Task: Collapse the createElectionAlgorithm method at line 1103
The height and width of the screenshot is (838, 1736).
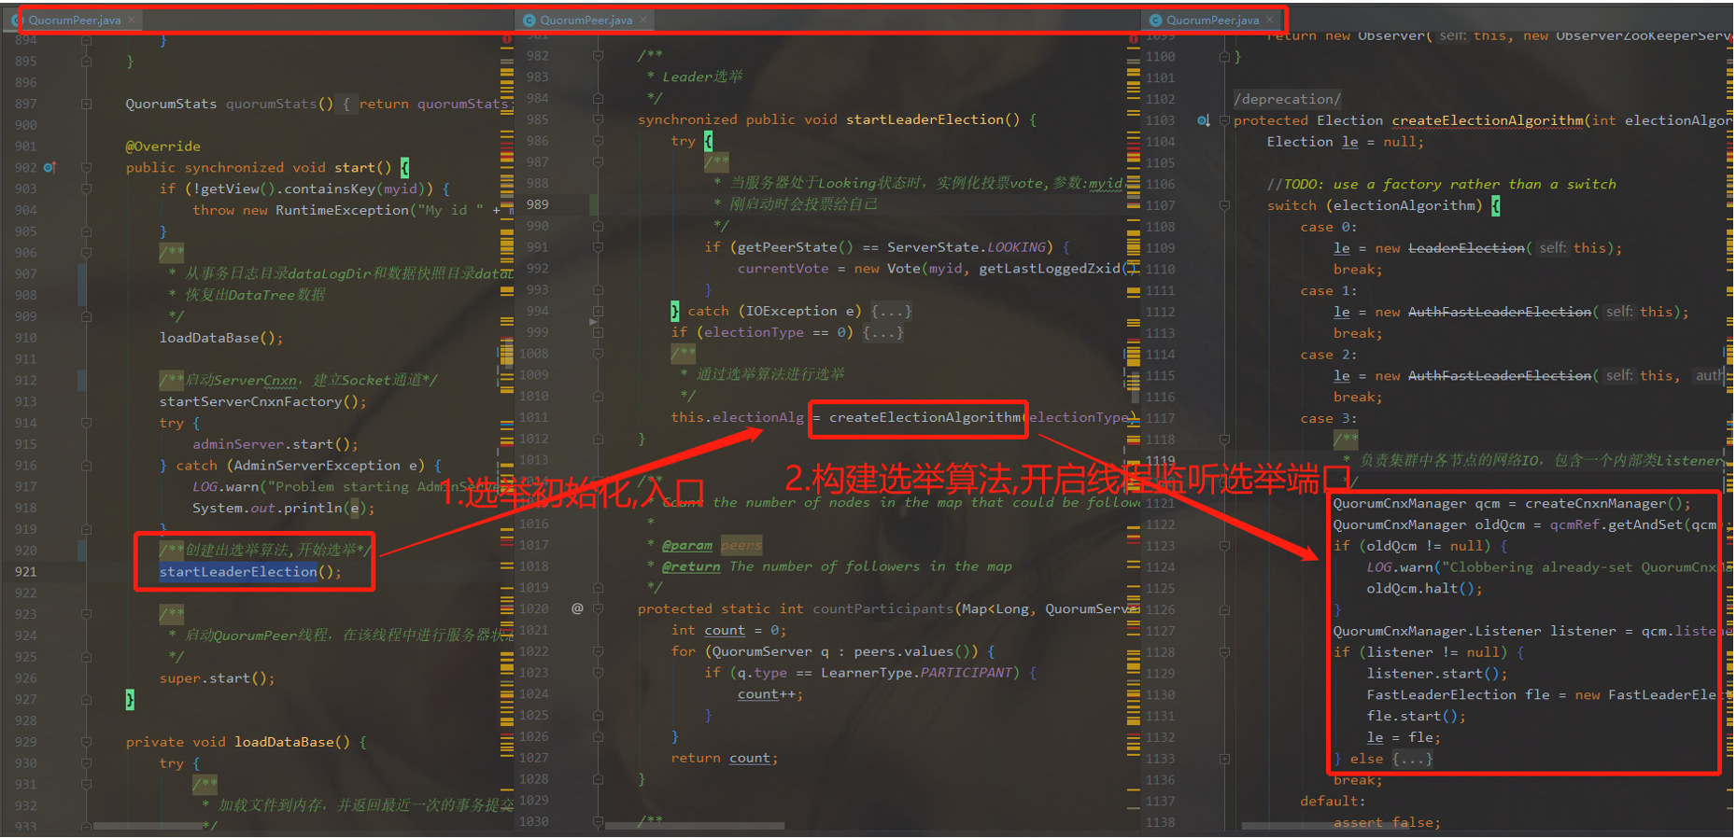Action: coord(1224,120)
